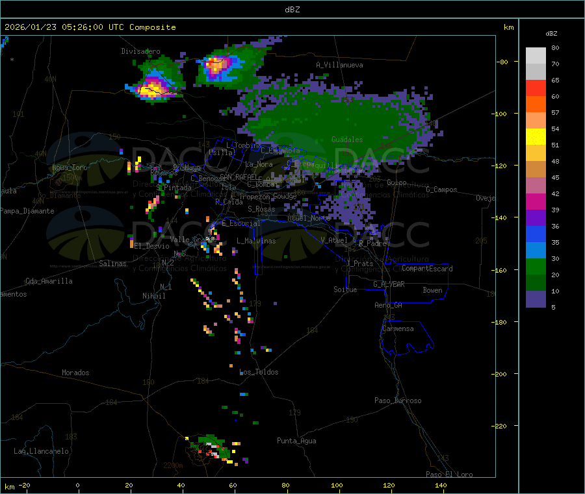This screenshot has height=494, width=585.
Task: Click the Aero_GA label
Action: point(389,305)
